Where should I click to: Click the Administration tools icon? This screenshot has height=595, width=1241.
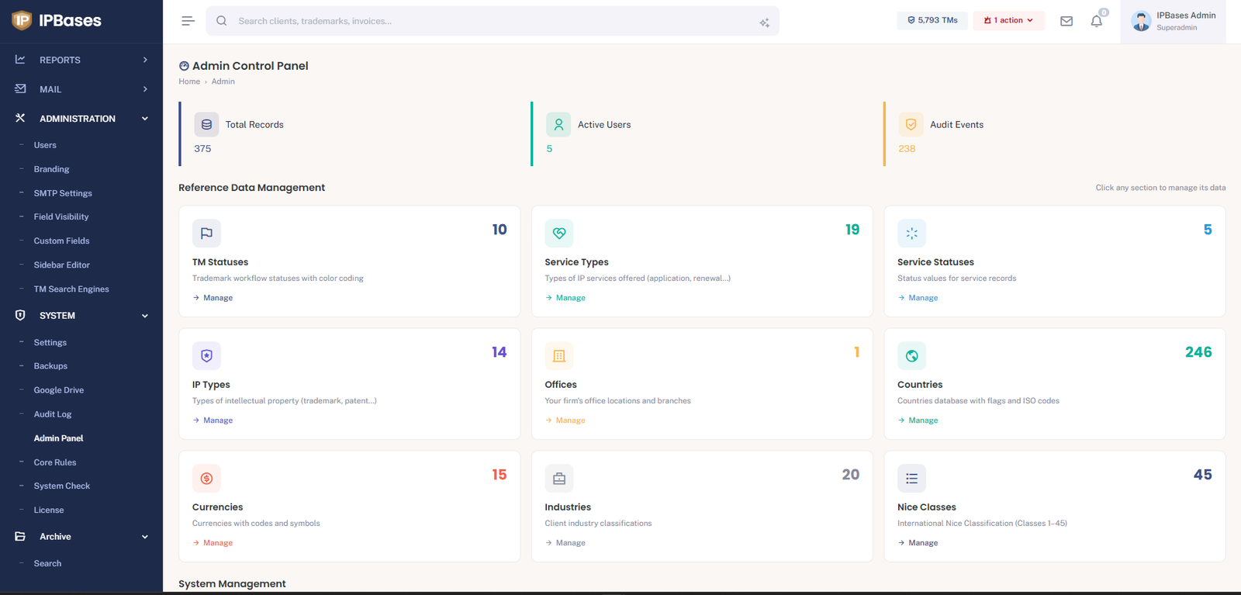(20, 118)
